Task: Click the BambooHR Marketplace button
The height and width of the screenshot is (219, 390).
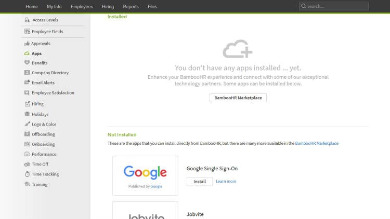Action: pos(238,98)
